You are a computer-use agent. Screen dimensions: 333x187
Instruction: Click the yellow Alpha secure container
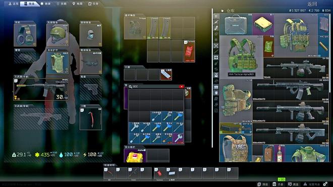(135, 156)
